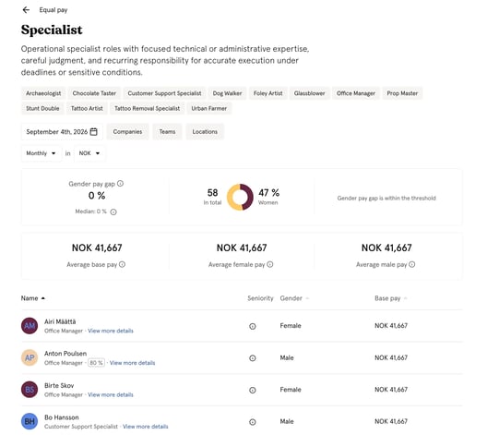The image size is (499, 435).
Task: Click seniority info icon for Bo Hansson
Action: (x=253, y=422)
